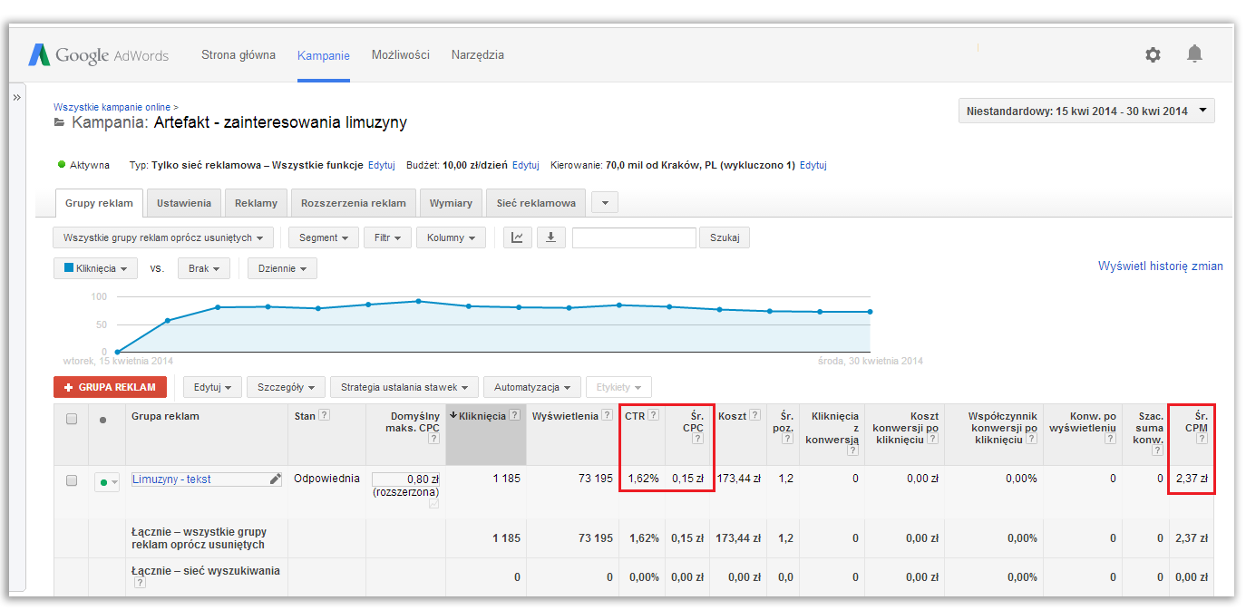This screenshot has height=610, width=1246.
Task: Edit the 0,80 zł max CPC bid field
Action: [x=406, y=479]
